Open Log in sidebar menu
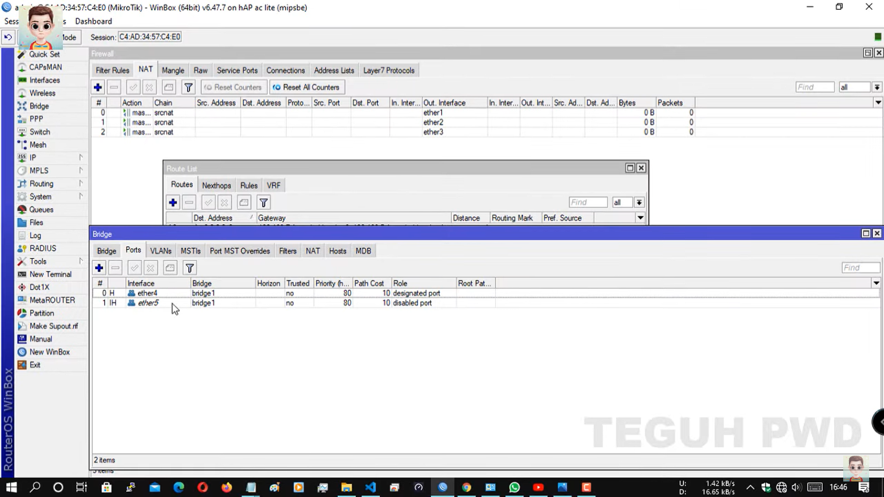The width and height of the screenshot is (884, 497). [35, 236]
